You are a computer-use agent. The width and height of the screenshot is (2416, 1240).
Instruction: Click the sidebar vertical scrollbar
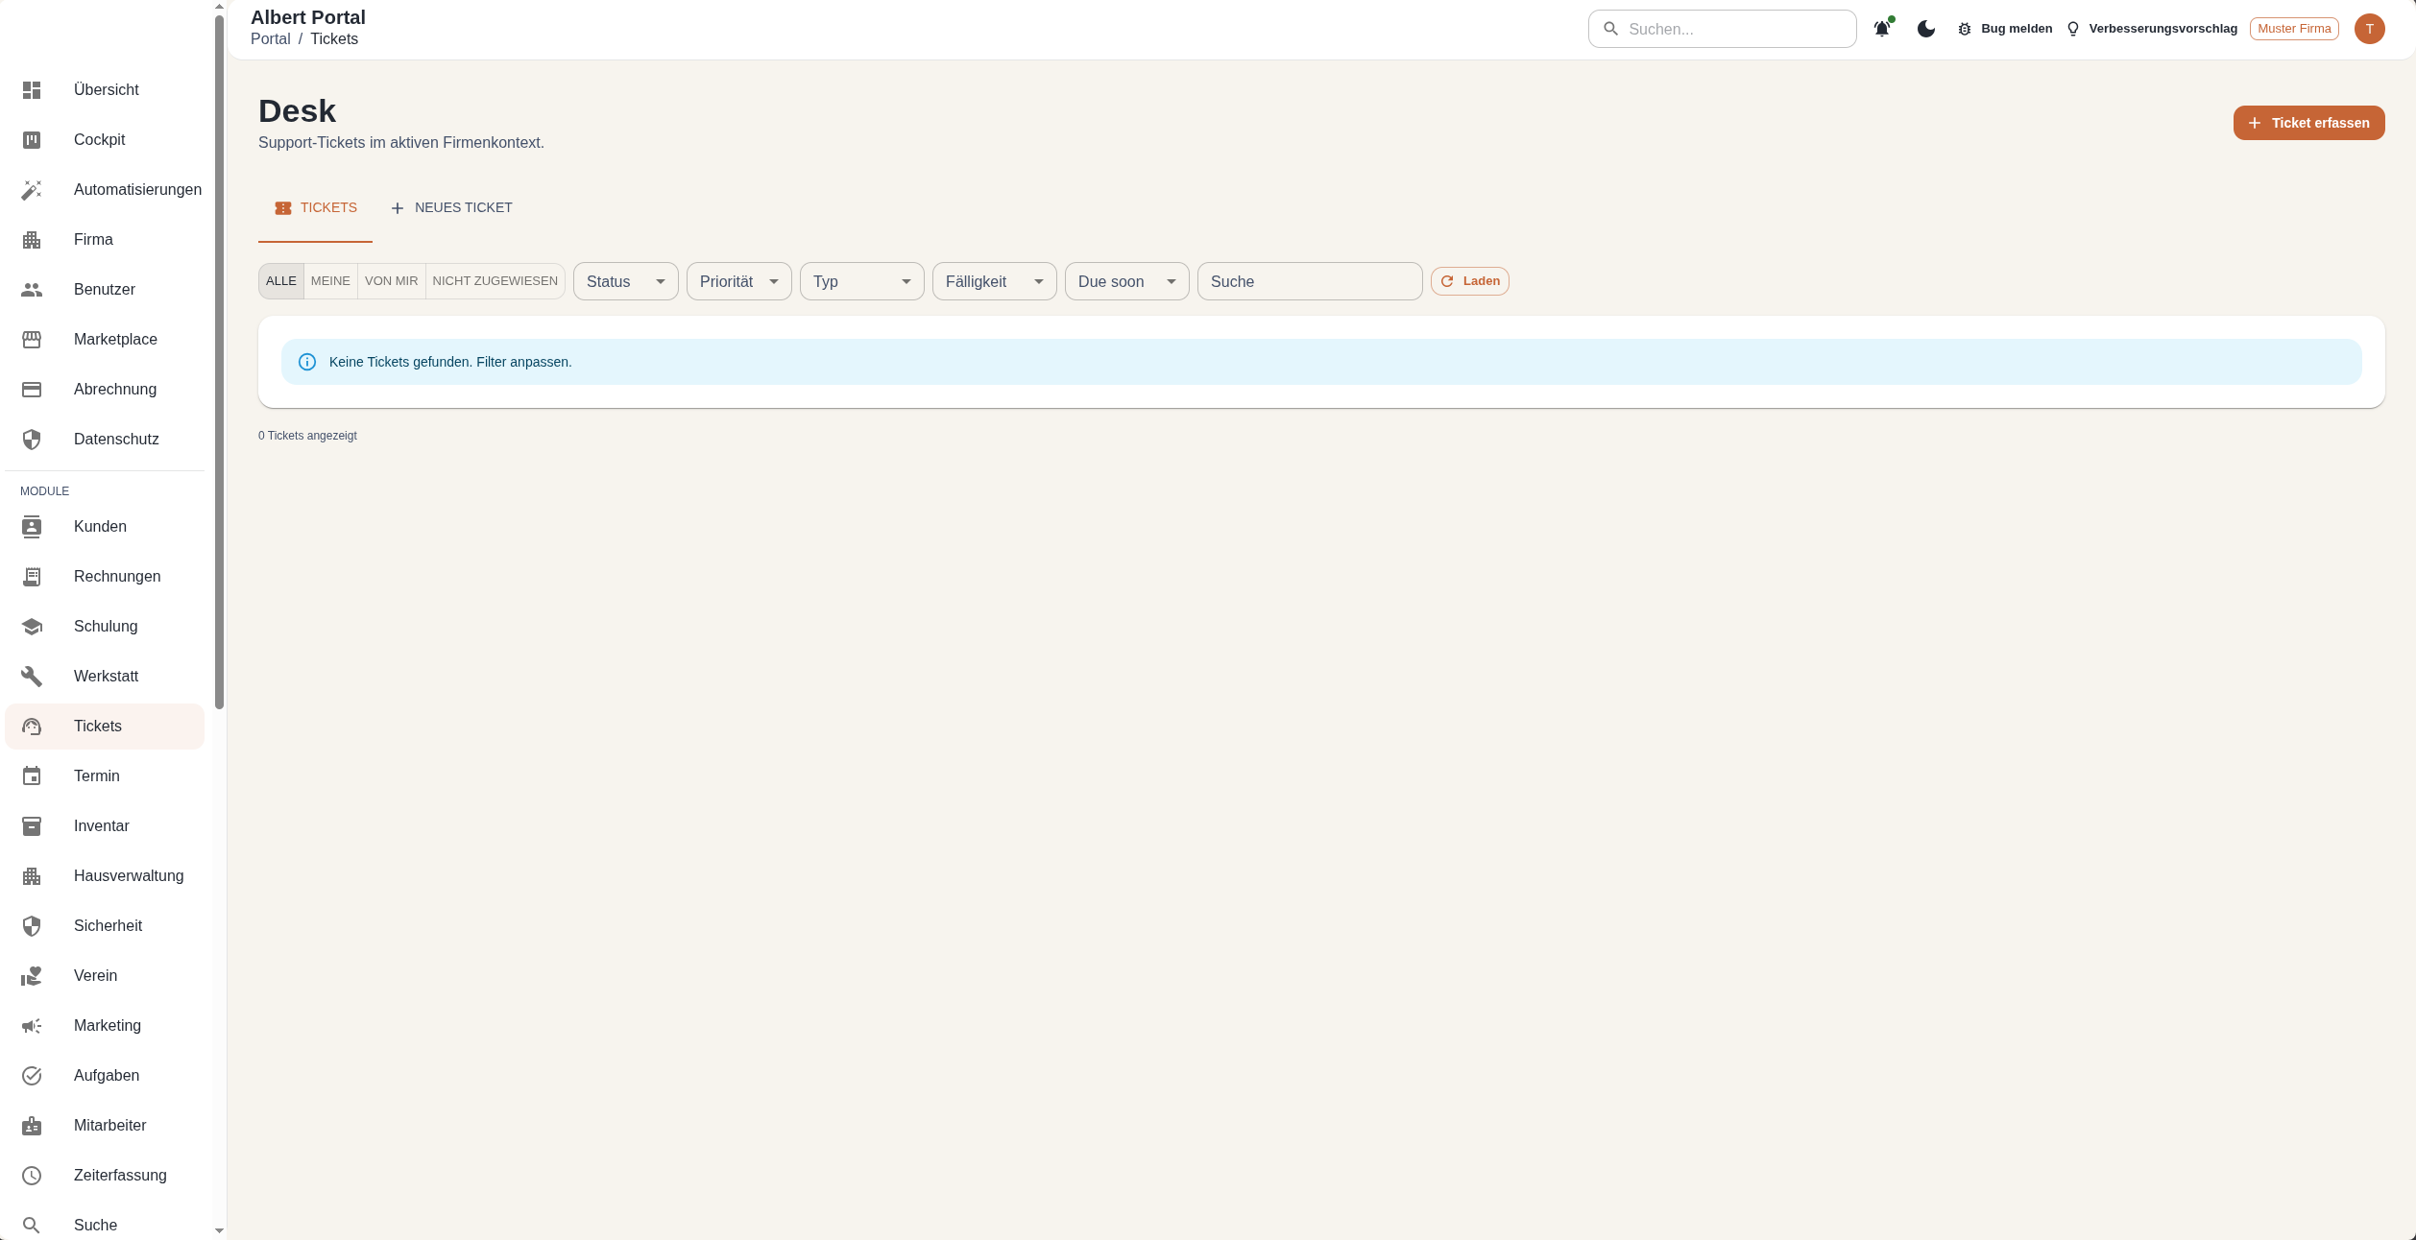[x=219, y=362]
